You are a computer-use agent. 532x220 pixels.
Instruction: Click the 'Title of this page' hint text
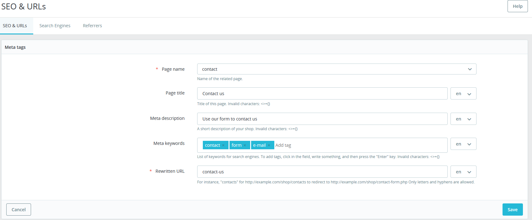[234, 104]
